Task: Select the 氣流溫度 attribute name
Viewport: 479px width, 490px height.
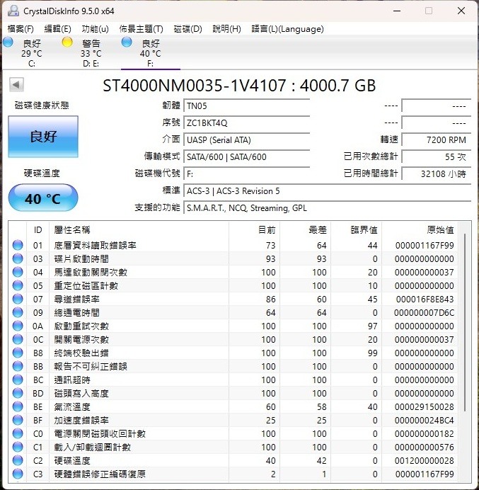Action: 72,406
